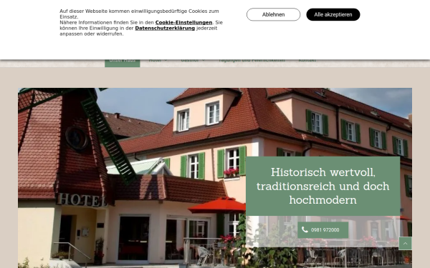Click the scroll-to-top arrow icon
430x268 pixels.
[405, 244]
